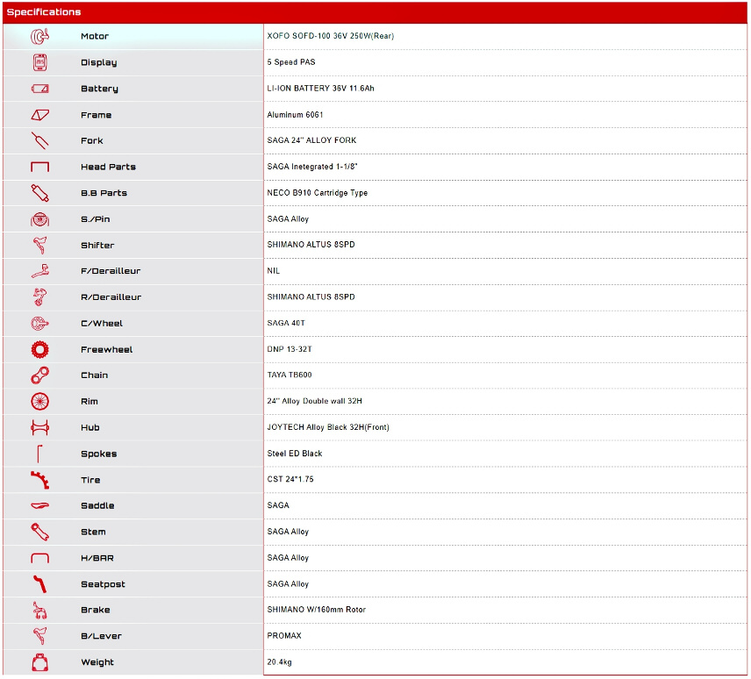This screenshot has height=679, width=751.
Task: Click the B/Lever icon
Action: [39, 637]
